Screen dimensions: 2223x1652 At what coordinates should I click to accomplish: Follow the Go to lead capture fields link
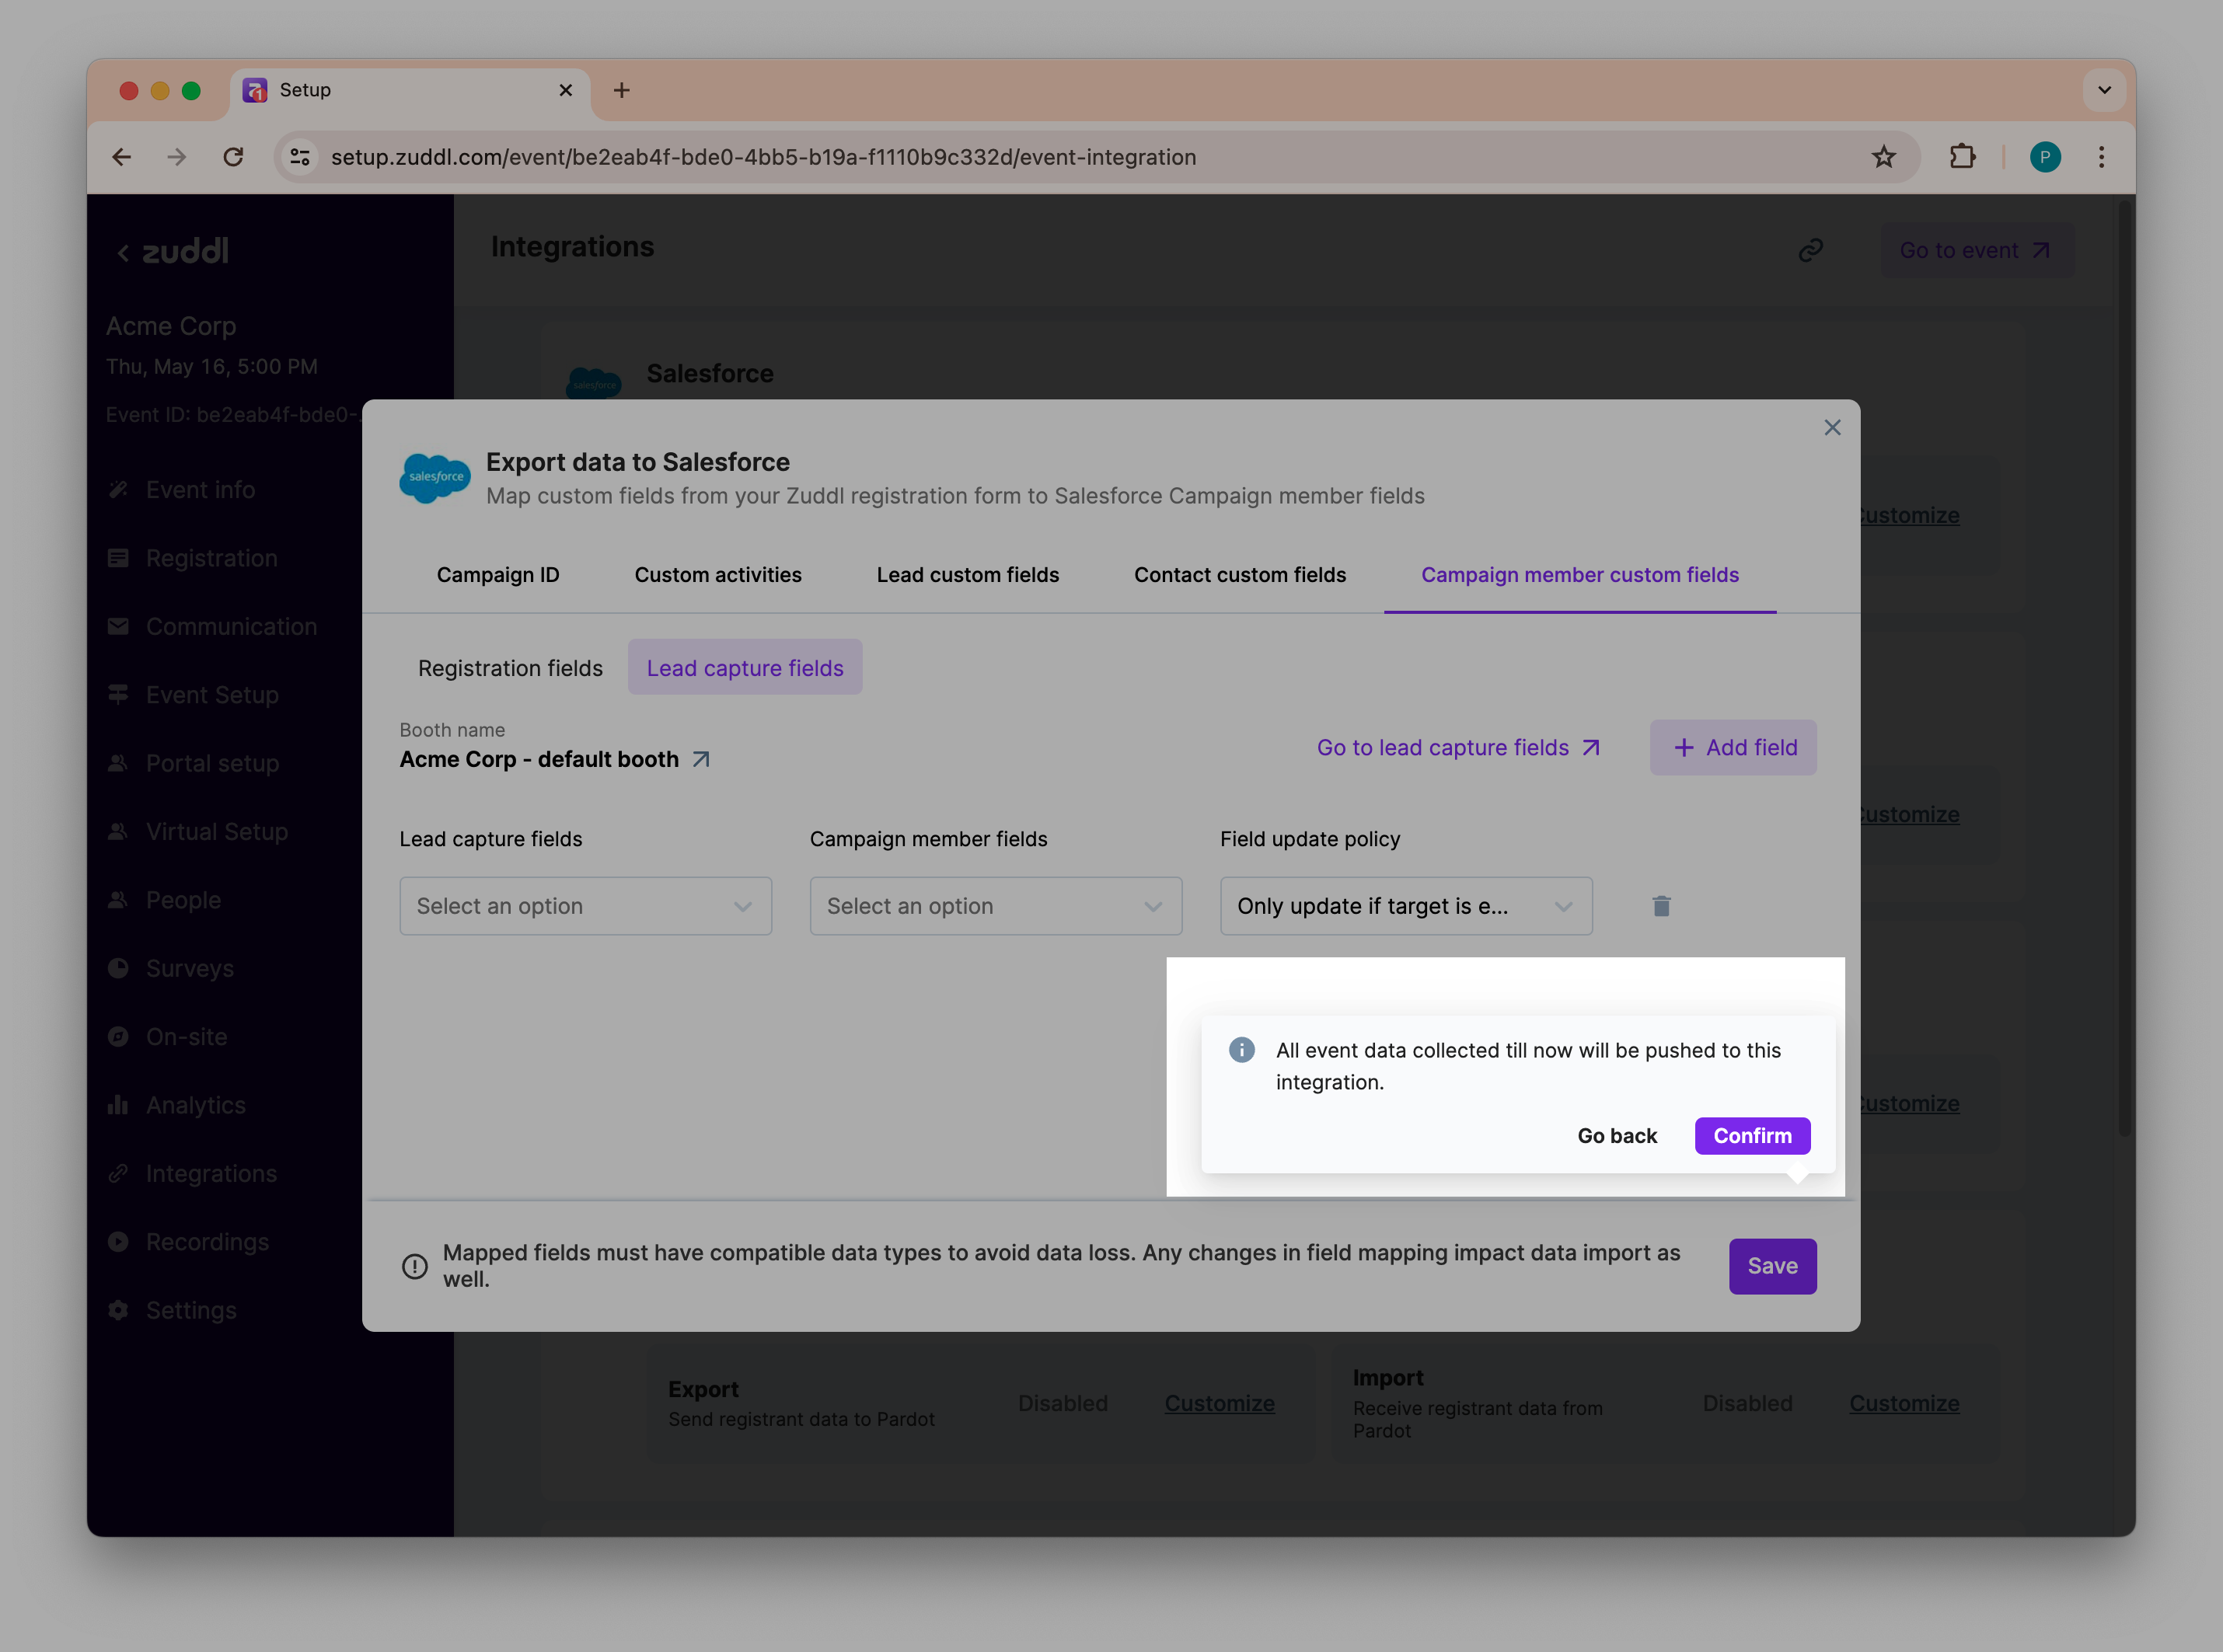1458,748
